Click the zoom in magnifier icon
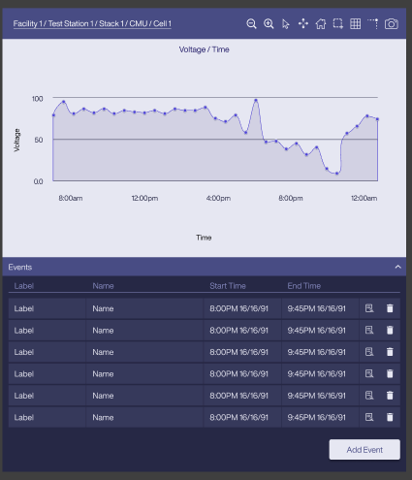This screenshot has height=480, width=412. click(x=269, y=24)
